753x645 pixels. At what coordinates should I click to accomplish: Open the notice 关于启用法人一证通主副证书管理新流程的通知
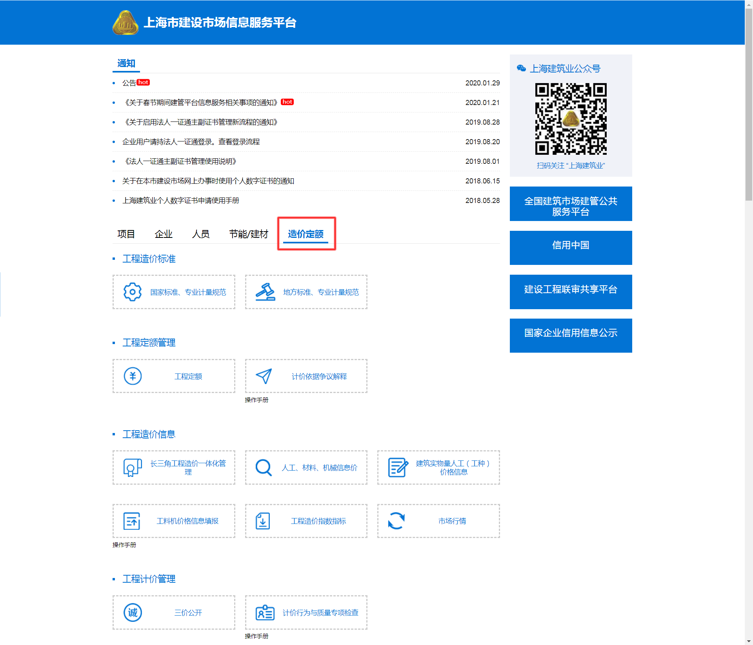201,122
